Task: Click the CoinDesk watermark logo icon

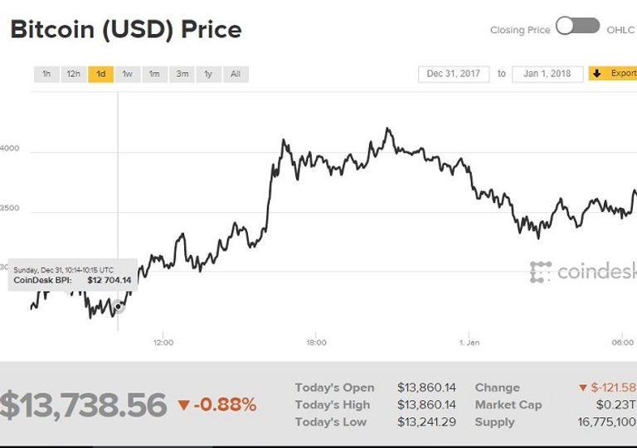Action: (541, 272)
